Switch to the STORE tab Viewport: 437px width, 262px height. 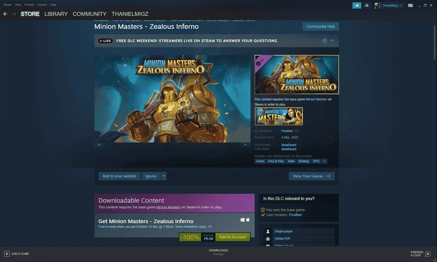point(30,14)
